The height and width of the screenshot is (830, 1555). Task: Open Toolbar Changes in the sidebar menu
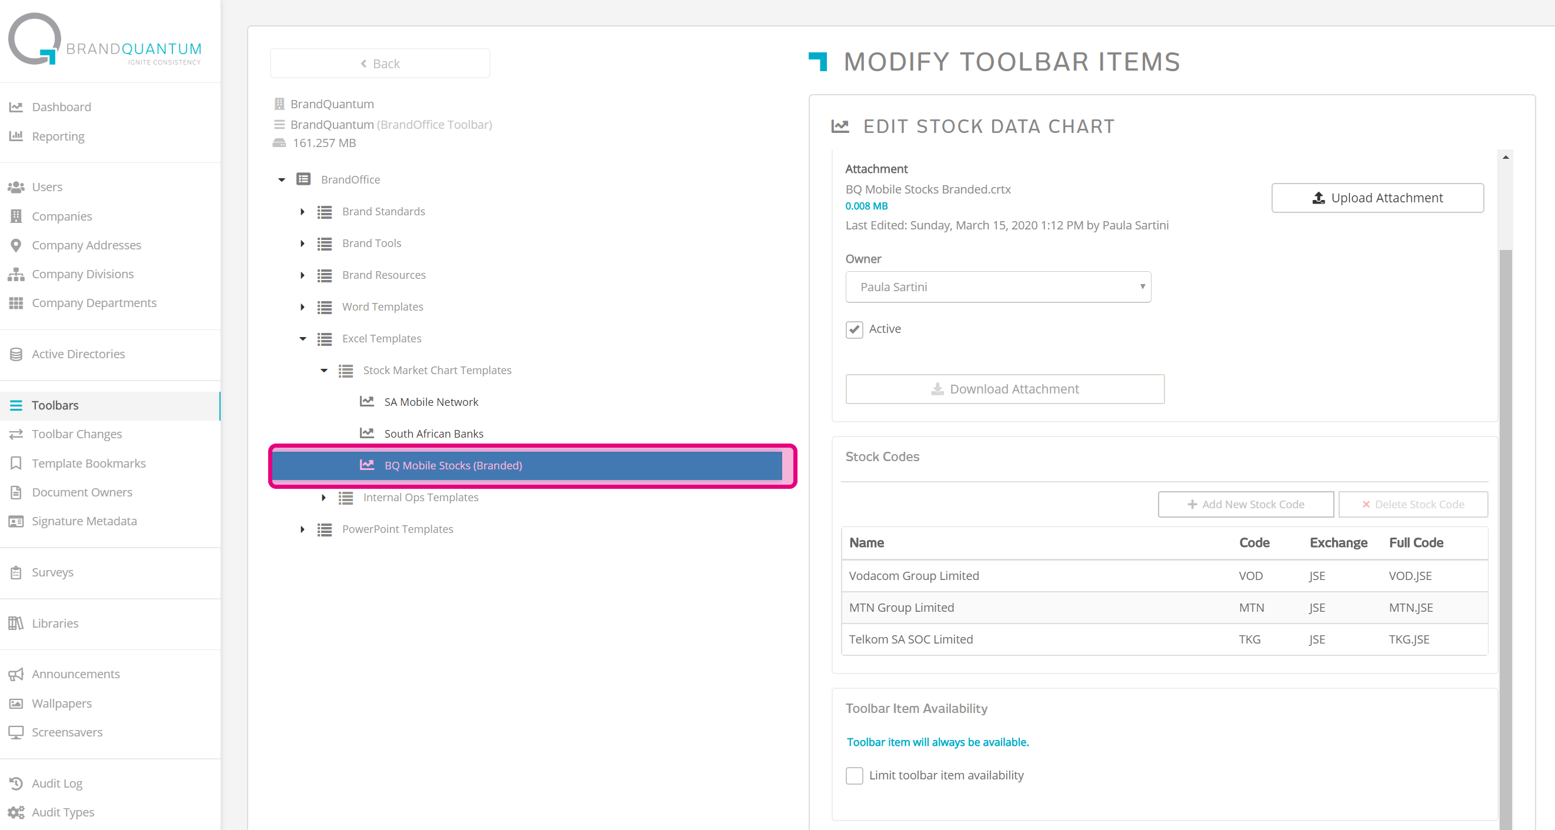pyautogui.click(x=76, y=434)
